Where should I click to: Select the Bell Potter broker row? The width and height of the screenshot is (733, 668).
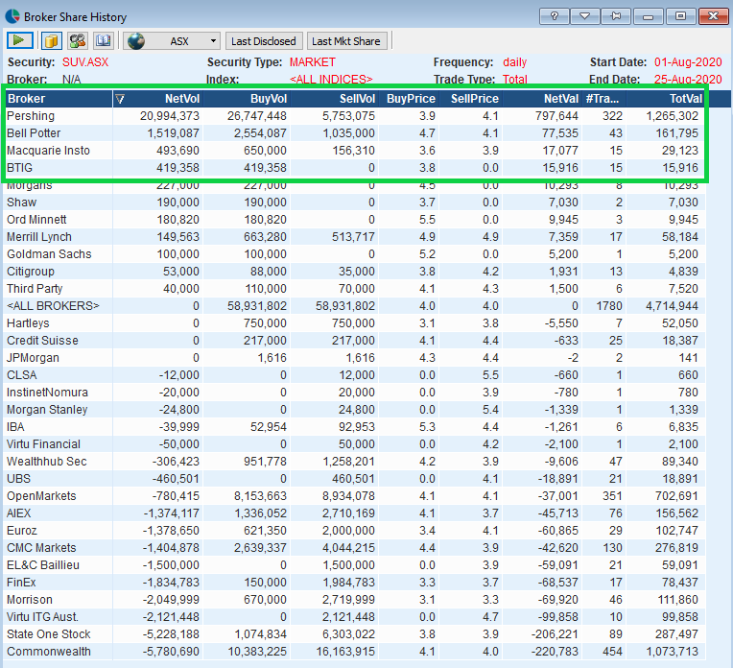[354, 133]
